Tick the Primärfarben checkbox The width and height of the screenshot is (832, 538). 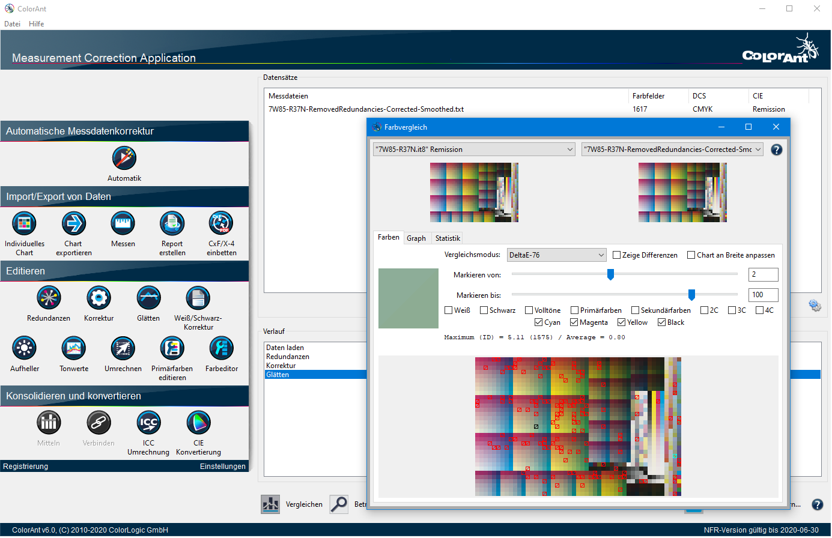pos(575,310)
